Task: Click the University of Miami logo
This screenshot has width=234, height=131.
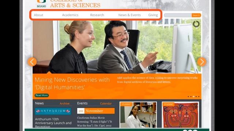Action: coord(41,4)
